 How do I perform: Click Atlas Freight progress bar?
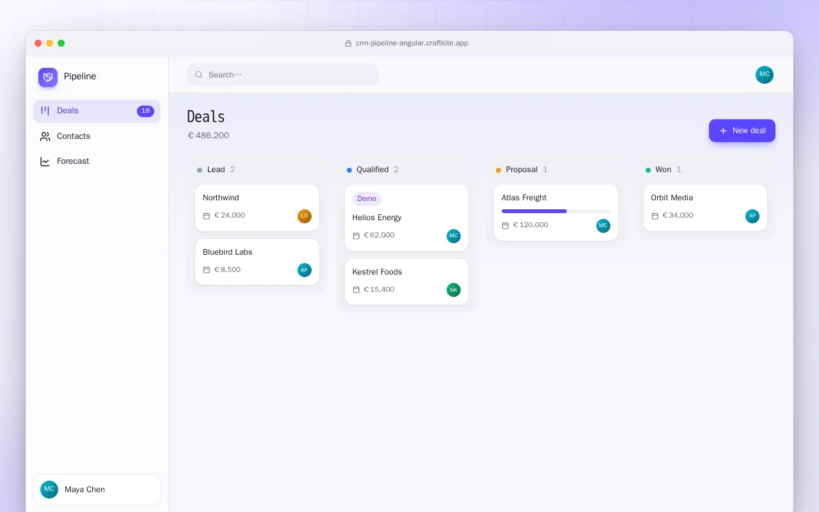tap(556, 211)
